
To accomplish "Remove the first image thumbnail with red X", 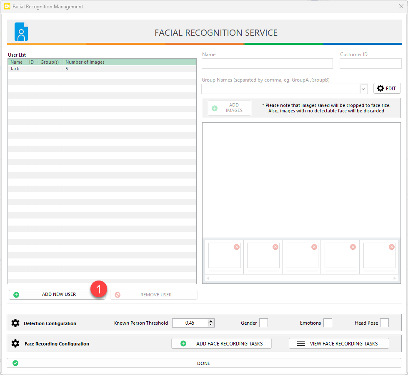I will (x=237, y=247).
